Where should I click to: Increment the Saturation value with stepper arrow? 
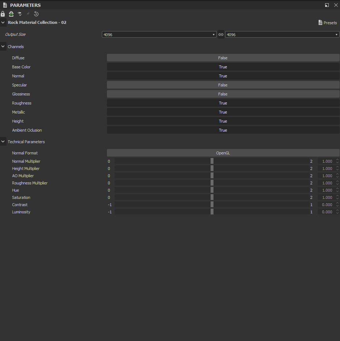(x=337, y=196)
